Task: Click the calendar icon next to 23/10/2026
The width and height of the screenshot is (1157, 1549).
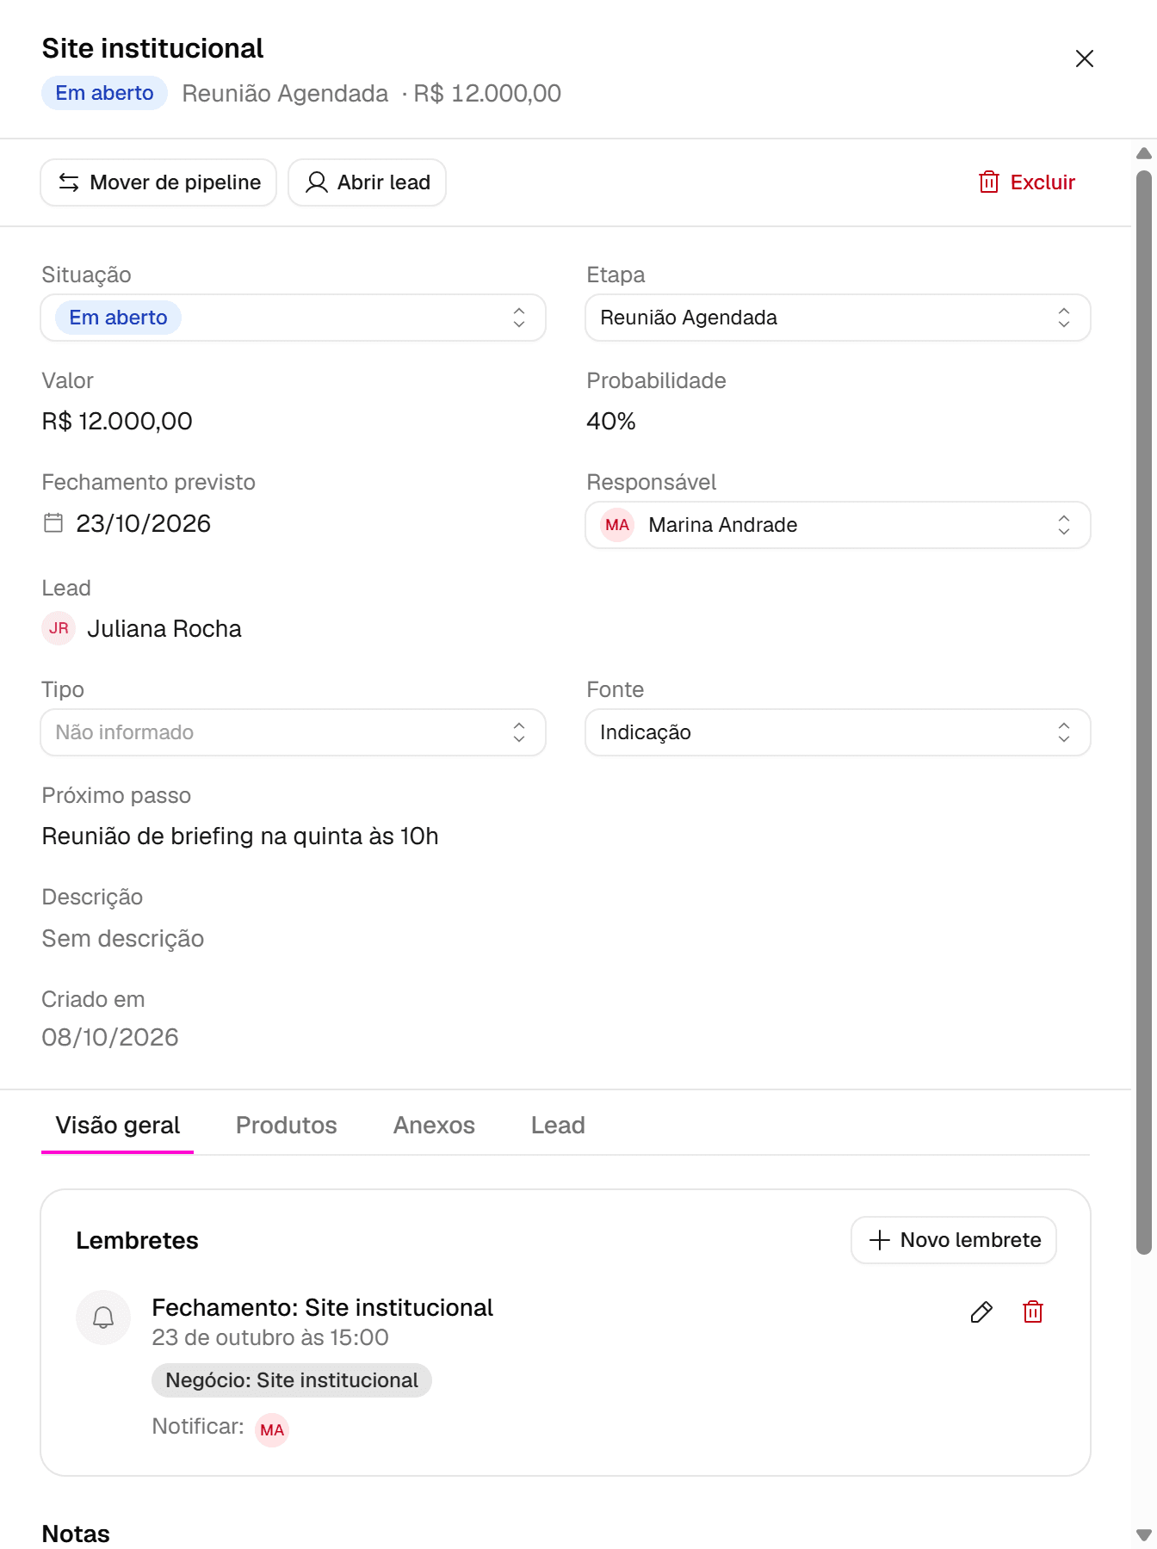Action: coord(53,523)
